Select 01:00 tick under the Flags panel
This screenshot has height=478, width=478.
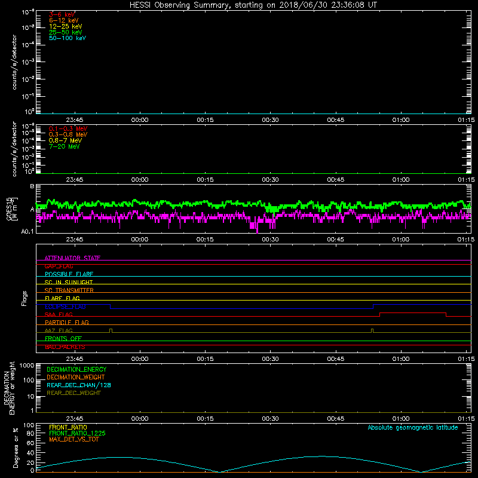400,359
